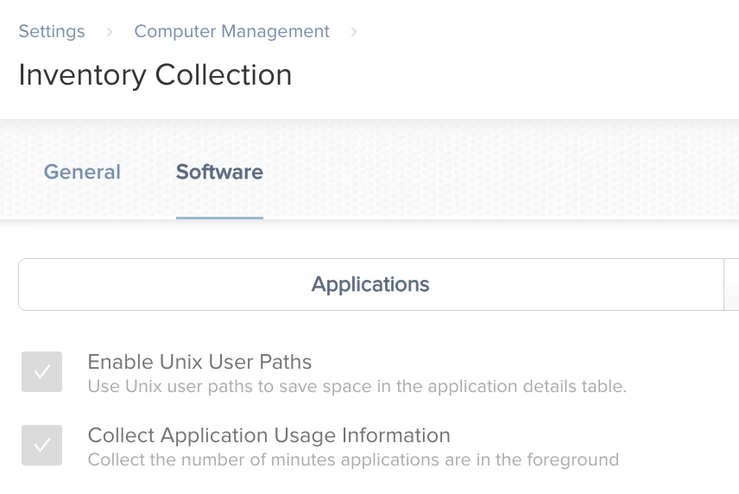Screen dimensions: 739x494
Task: Switch to the General tab
Action: click(83, 172)
